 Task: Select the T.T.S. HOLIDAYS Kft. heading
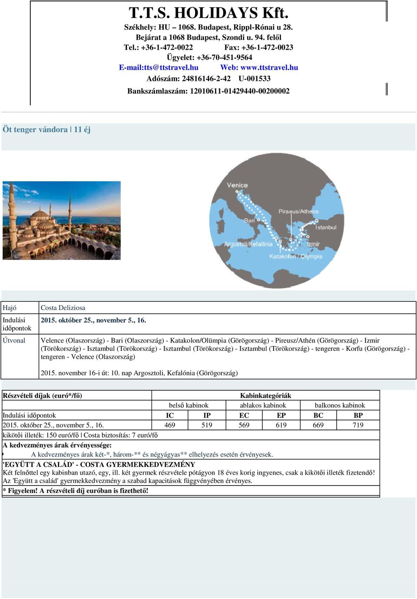point(208,13)
